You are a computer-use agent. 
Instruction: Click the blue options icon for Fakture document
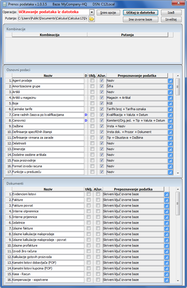coord(167,200)
